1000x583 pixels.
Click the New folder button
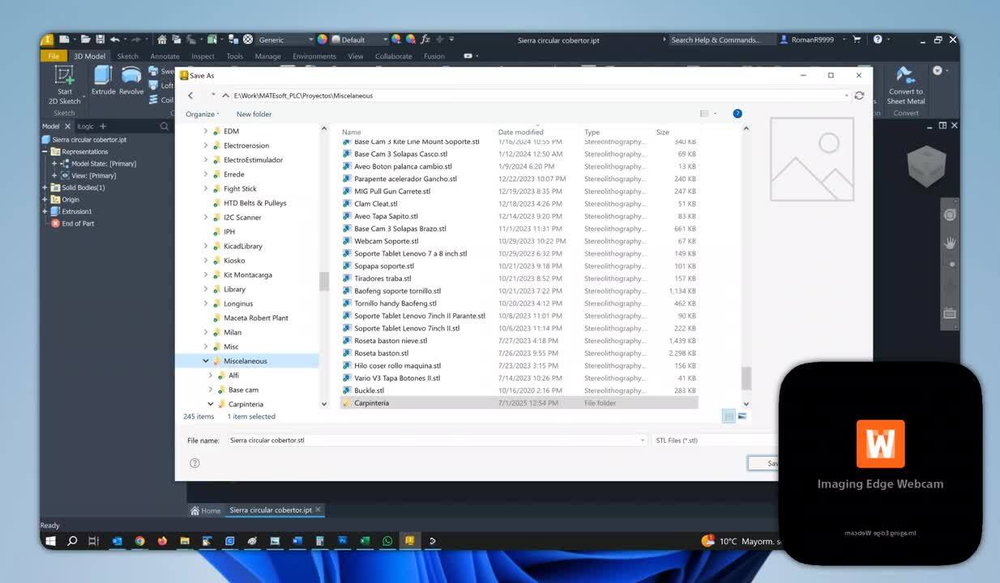254,114
